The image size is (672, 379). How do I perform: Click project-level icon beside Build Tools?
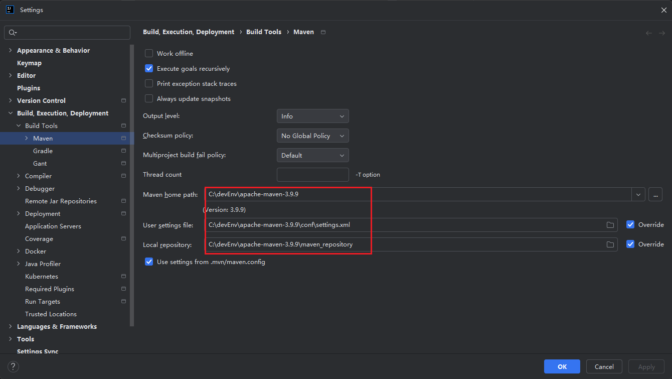coord(123,126)
